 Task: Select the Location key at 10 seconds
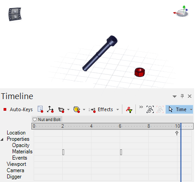(177, 133)
